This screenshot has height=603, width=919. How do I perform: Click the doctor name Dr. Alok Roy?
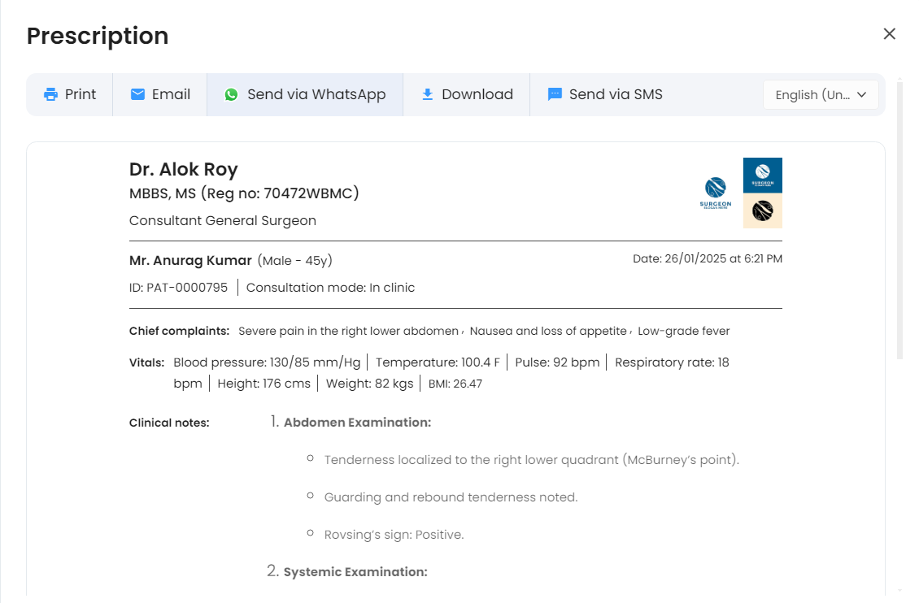183,169
